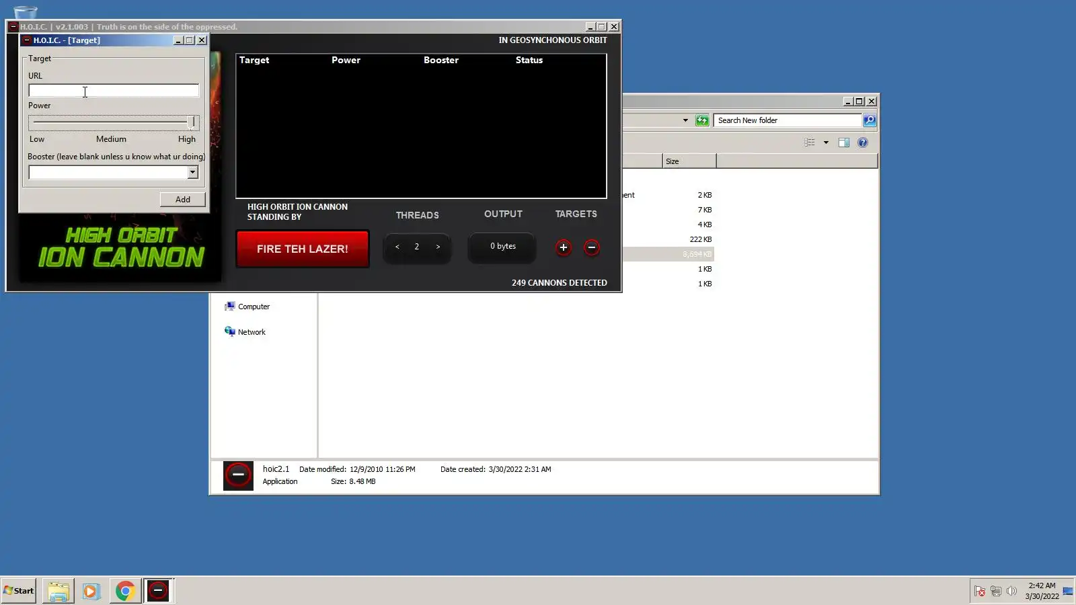Image resolution: width=1076 pixels, height=605 pixels.
Task: Open Google Chrome from the taskbar
Action: pyautogui.click(x=124, y=591)
